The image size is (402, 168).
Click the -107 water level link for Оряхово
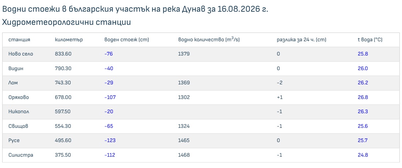tap(110, 97)
